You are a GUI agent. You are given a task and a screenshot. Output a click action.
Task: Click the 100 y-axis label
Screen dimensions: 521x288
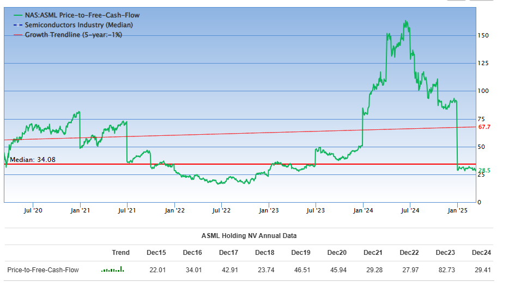[483, 91]
